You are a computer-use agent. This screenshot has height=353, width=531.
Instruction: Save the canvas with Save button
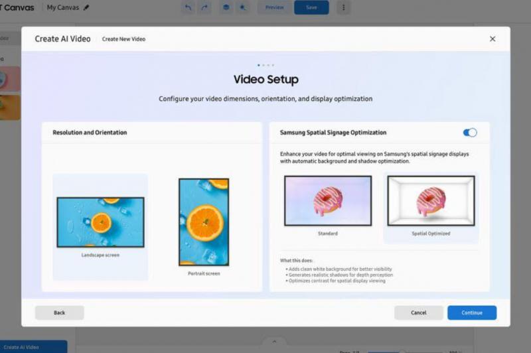tap(311, 7)
